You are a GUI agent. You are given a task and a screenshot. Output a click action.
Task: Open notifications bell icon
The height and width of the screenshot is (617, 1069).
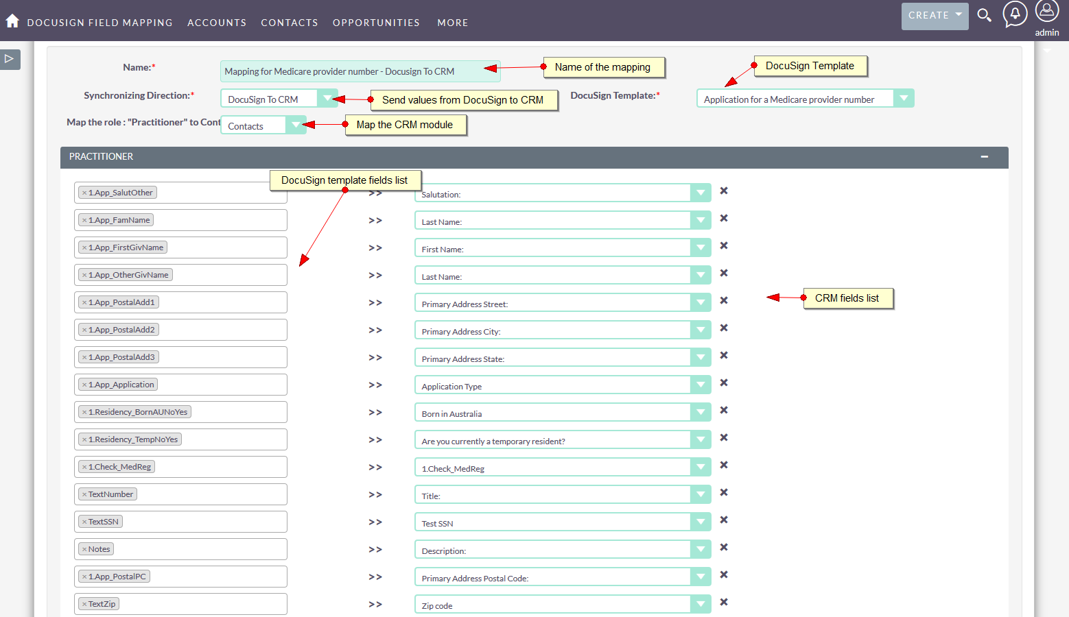click(1015, 14)
